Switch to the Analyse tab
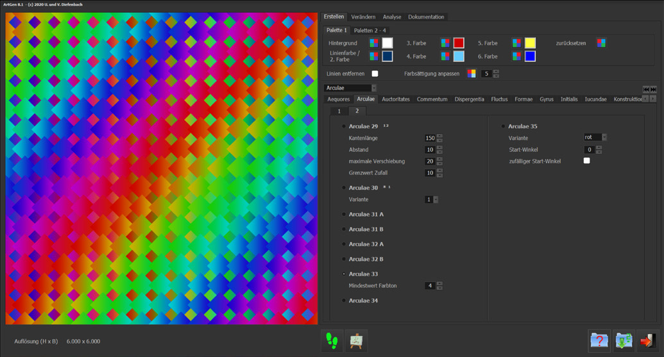This screenshot has height=357, width=664. pyautogui.click(x=391, y=17)
